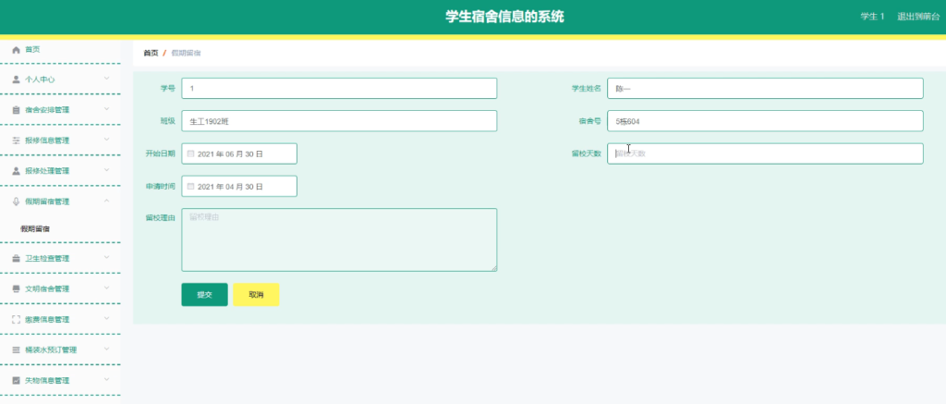This screenshot has height=404, width=946.
Task: Click calendar icon in 申请时间 field
Action: [x=190, y=187]
